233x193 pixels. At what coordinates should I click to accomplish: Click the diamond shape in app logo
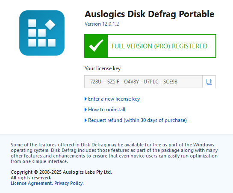coord(50,25)
